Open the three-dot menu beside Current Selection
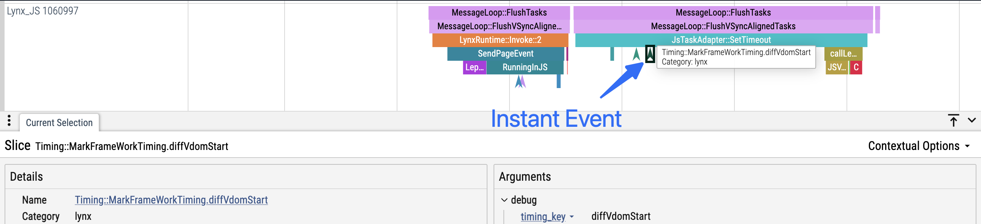This screenshot has width=981, height=224. pos(9,121)
